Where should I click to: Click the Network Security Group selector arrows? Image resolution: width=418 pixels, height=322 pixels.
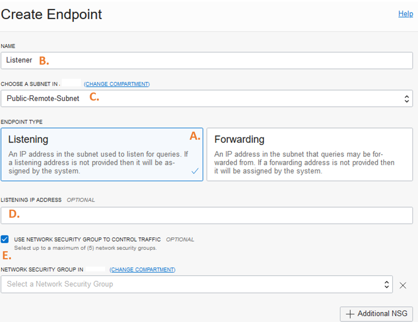[386, 284]
